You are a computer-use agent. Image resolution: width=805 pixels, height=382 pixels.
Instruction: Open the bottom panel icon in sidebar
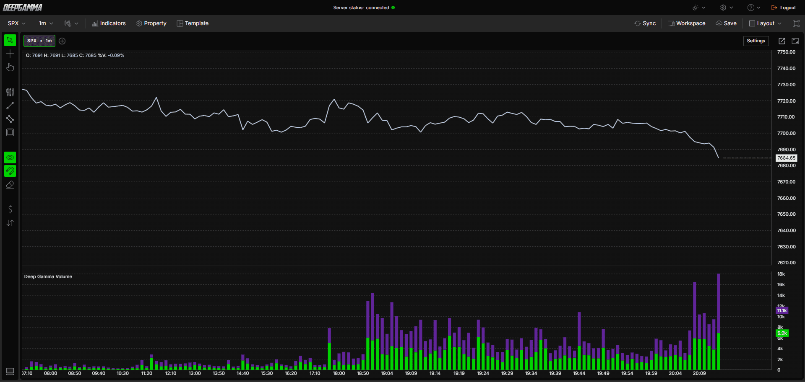[10, 372]
